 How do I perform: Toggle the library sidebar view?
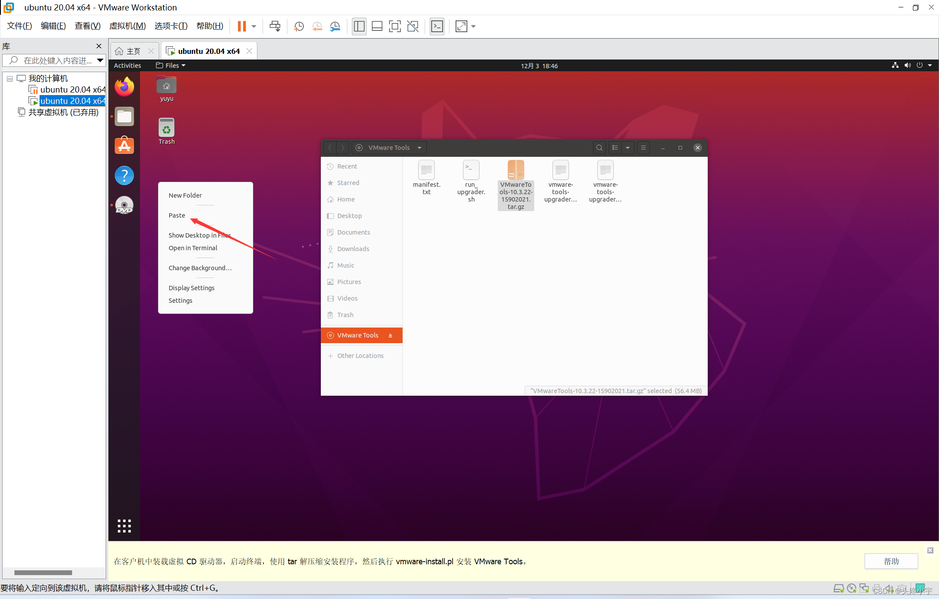point(359,26)
